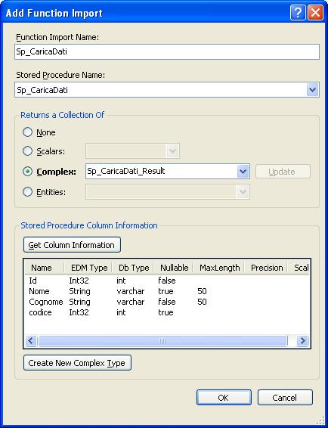Viewport: 328px width, 428px height.
Task: Click the horizontal scrollbar left arrow
Action: [x=30, y=340]
